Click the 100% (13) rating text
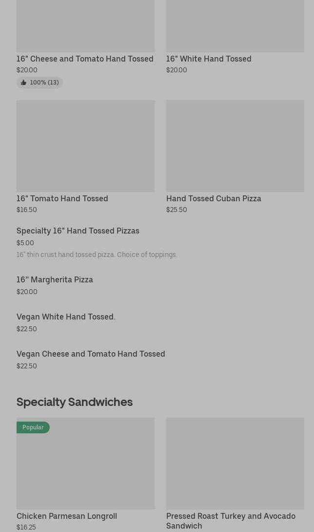This screenshot has width=314, height=532. coord(44,83)
